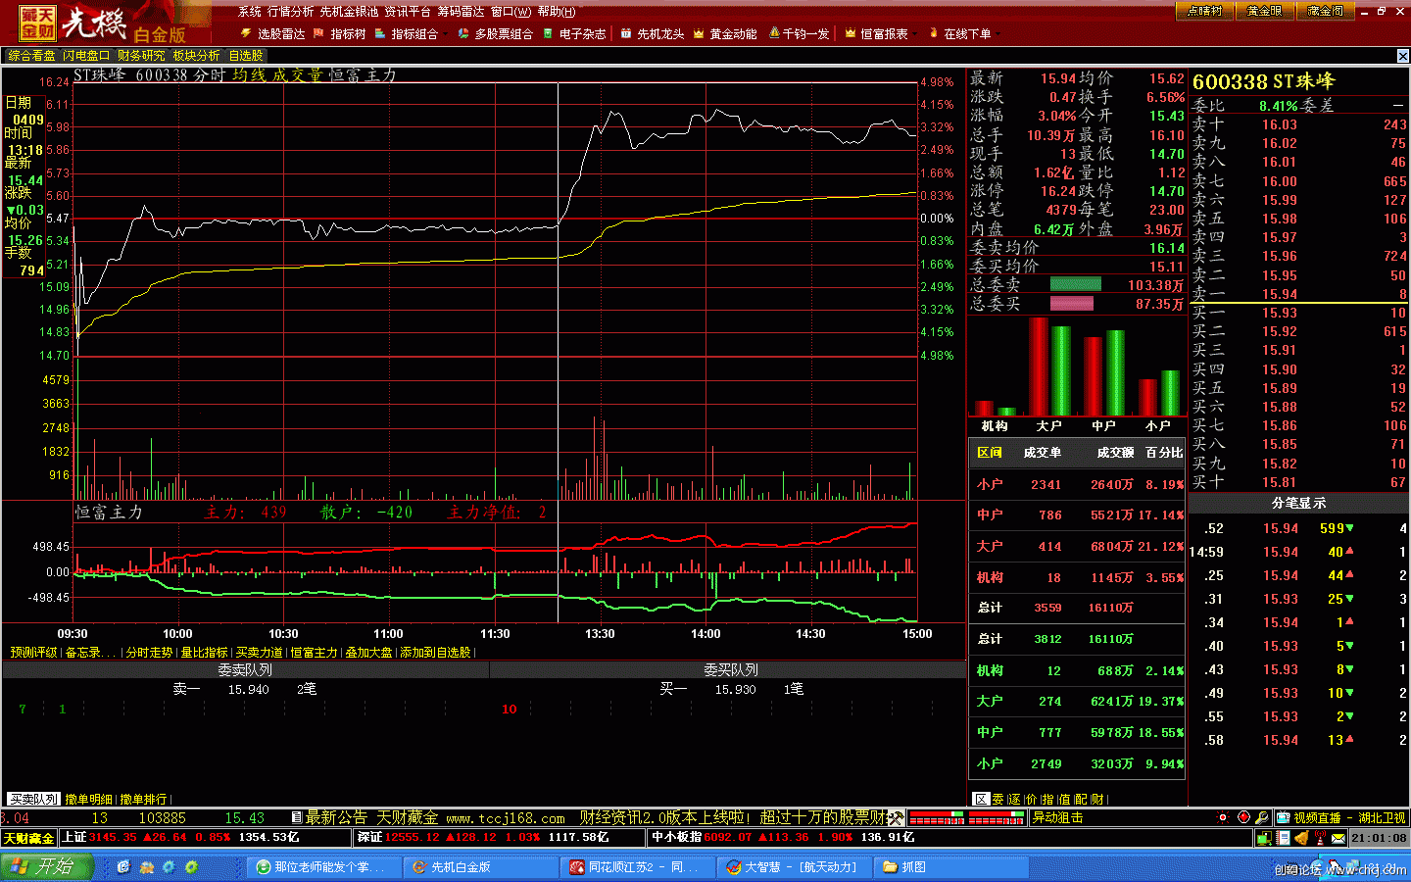Switch to 大智慧 taskbar window

point(795,867)
